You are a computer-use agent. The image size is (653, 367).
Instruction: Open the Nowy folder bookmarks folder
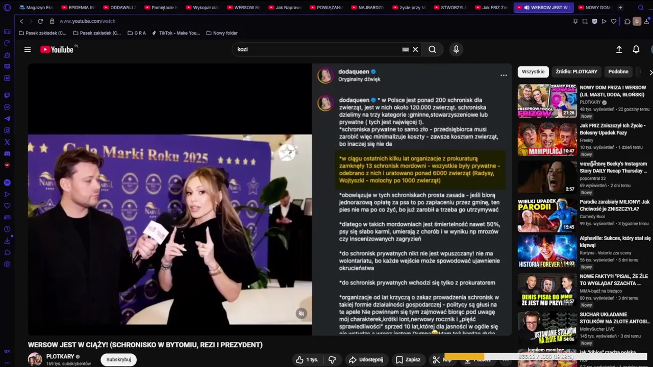pyautogui.click(x=222, y=33)
